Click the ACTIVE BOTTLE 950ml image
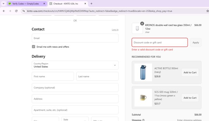Image resolution: width=209 pixels, height=121 pixels. [143, 72]
